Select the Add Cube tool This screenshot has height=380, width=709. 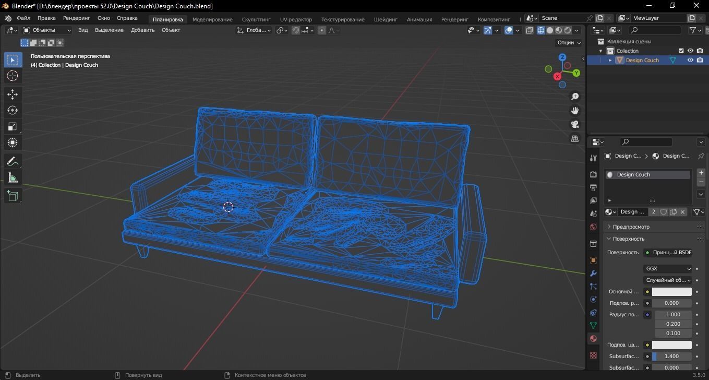pos(13,196)
